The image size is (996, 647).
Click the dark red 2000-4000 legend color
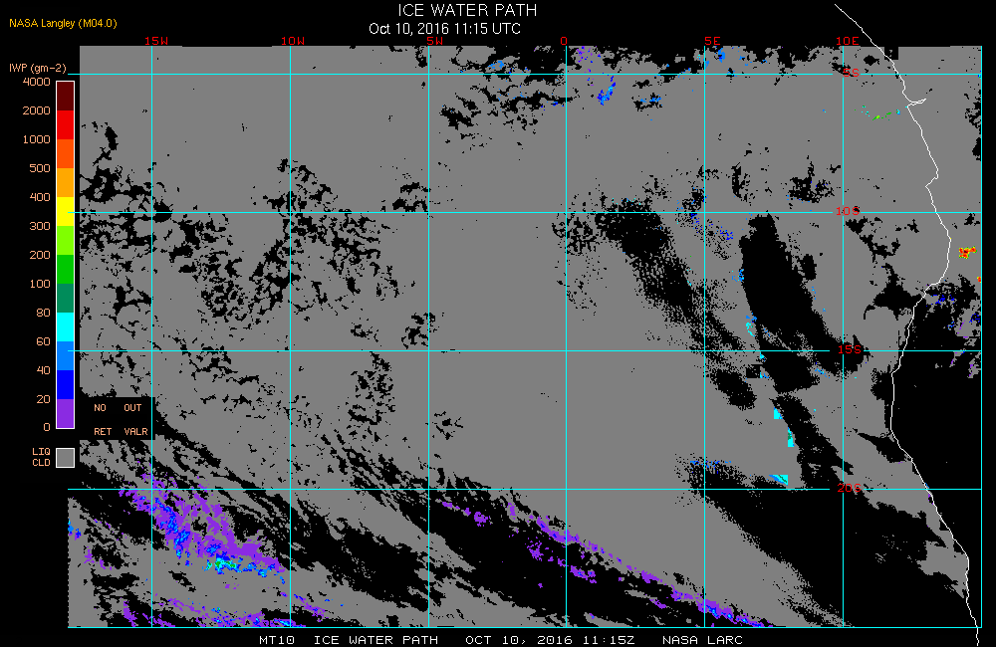click(x=66, y=97)
